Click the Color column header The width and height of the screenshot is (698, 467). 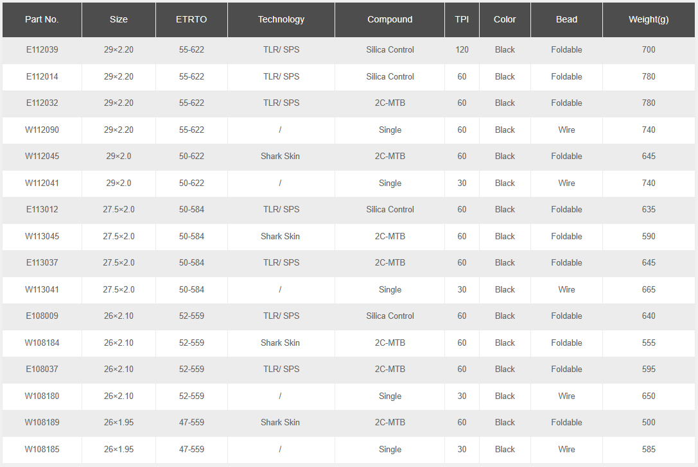[x=505, y=19]
